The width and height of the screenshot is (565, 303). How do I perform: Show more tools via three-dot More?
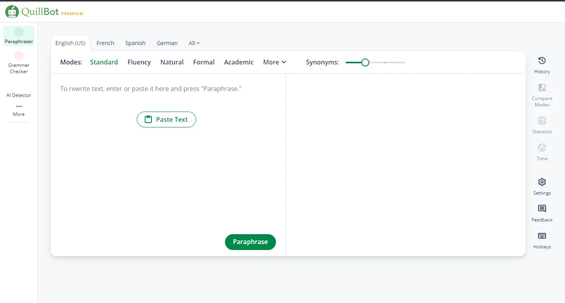[19, 110]
